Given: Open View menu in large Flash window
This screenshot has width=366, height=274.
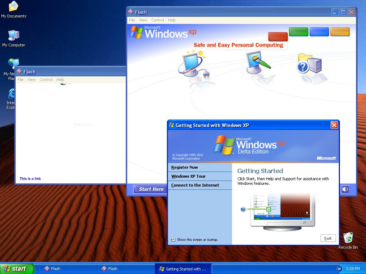Looking at the screenshot, I should (143, 20).
